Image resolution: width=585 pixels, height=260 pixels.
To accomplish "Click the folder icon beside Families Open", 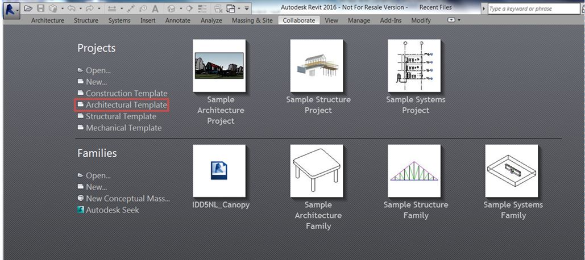I will (x=80, y=175).
